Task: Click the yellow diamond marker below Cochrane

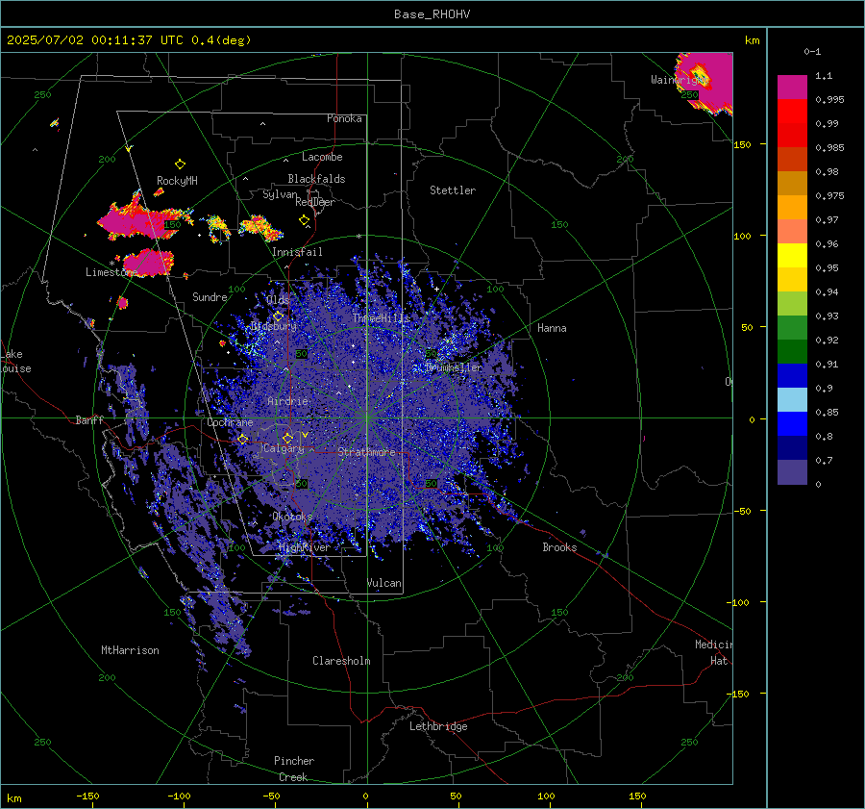Action: [x=243, y=439]
